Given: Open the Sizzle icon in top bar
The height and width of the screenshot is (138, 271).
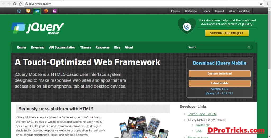Looking at the screenshot, I should [x=46, y=11].
